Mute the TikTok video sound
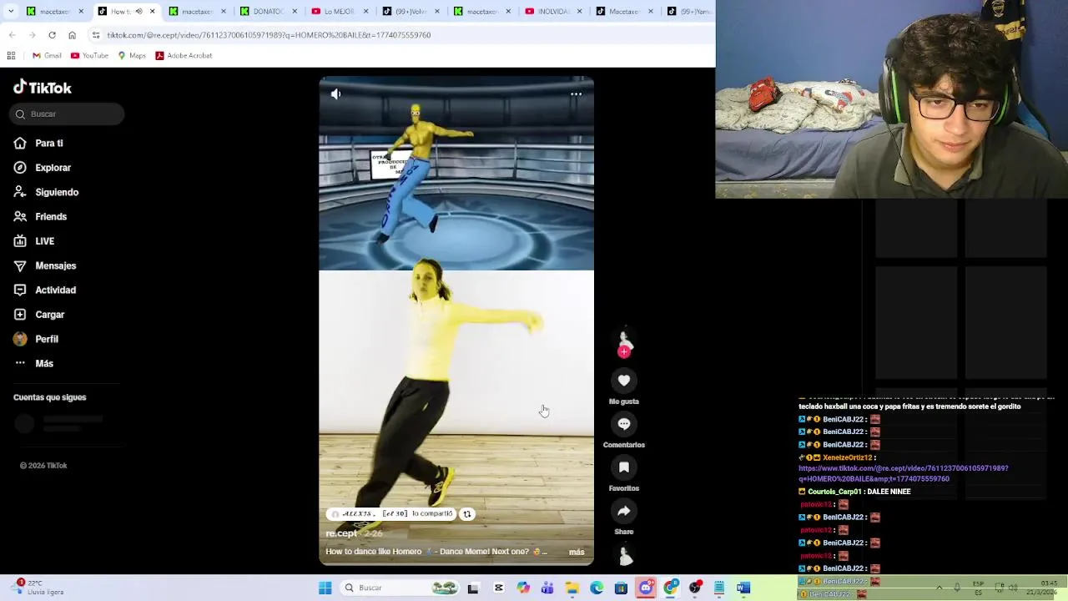The width and height of the screenshot is (1068, 601). (335, 94)
